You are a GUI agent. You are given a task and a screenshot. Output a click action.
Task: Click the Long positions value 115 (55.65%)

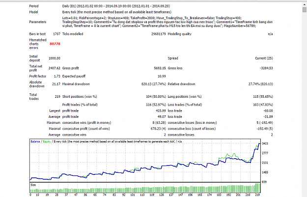pos(263,97)
